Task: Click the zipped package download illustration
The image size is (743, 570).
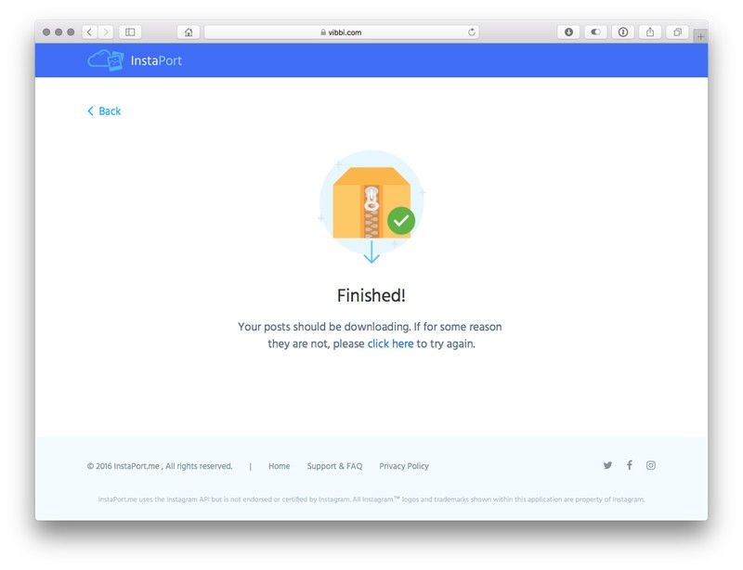Action: click(x=371, y=207)
